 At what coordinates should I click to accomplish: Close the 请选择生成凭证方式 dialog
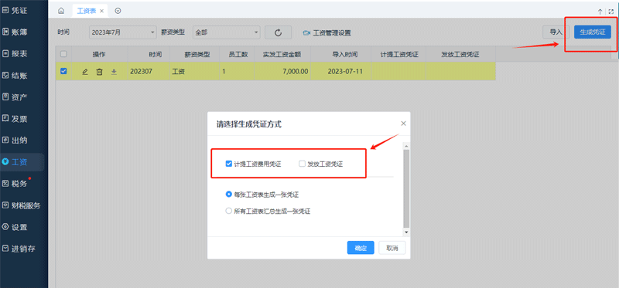point(403,124)
